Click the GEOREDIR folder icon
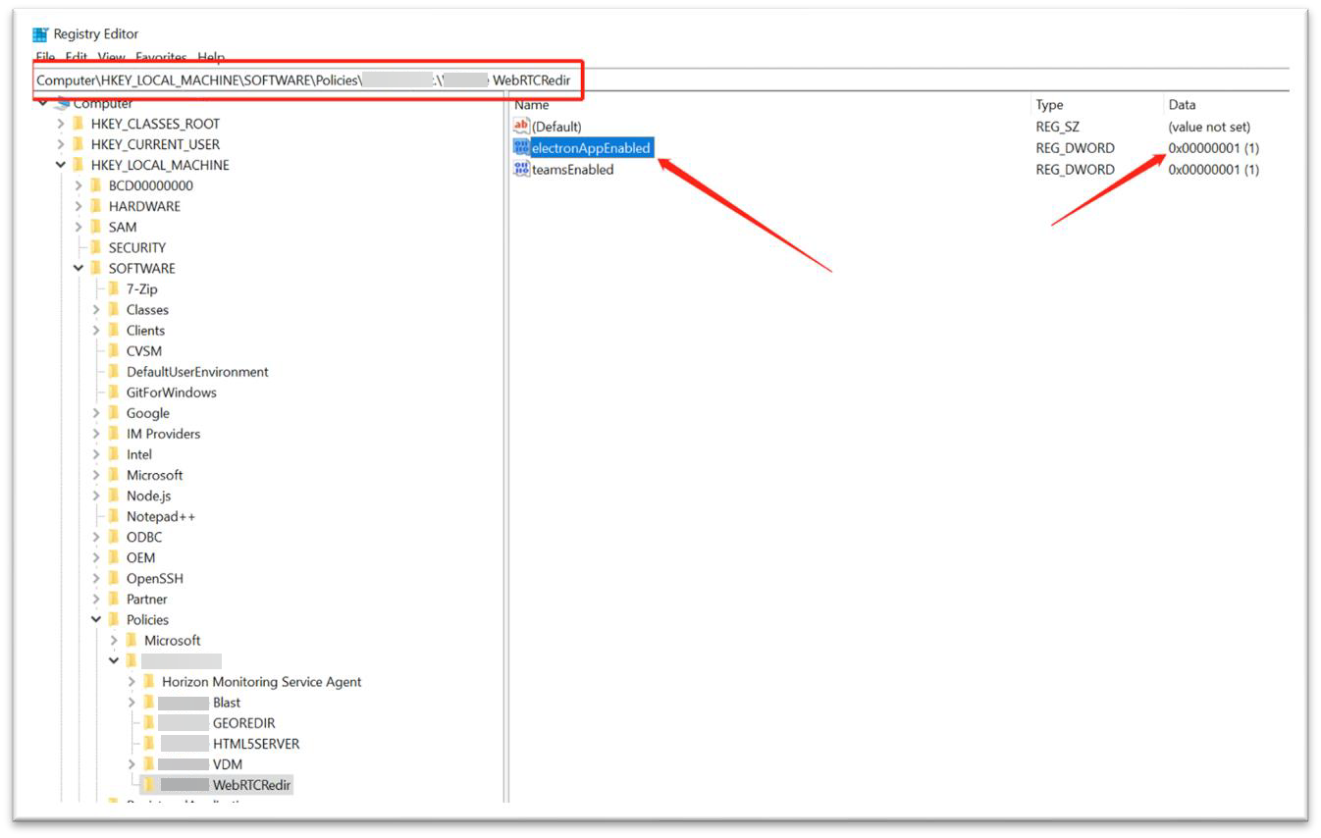 click(149, 723)
